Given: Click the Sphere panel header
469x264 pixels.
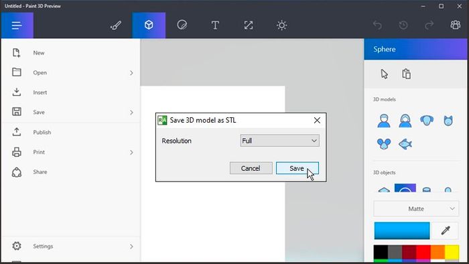Looking at the screenshot, I should point(415,49).
